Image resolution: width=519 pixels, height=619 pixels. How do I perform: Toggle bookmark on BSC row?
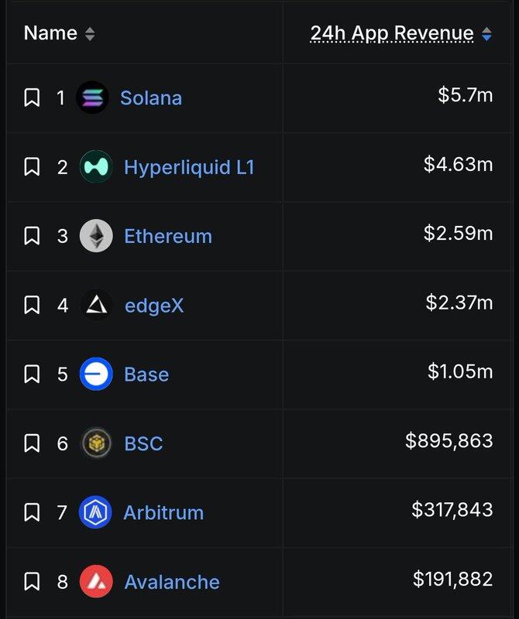pyautogui.click(x=32, y=443)
